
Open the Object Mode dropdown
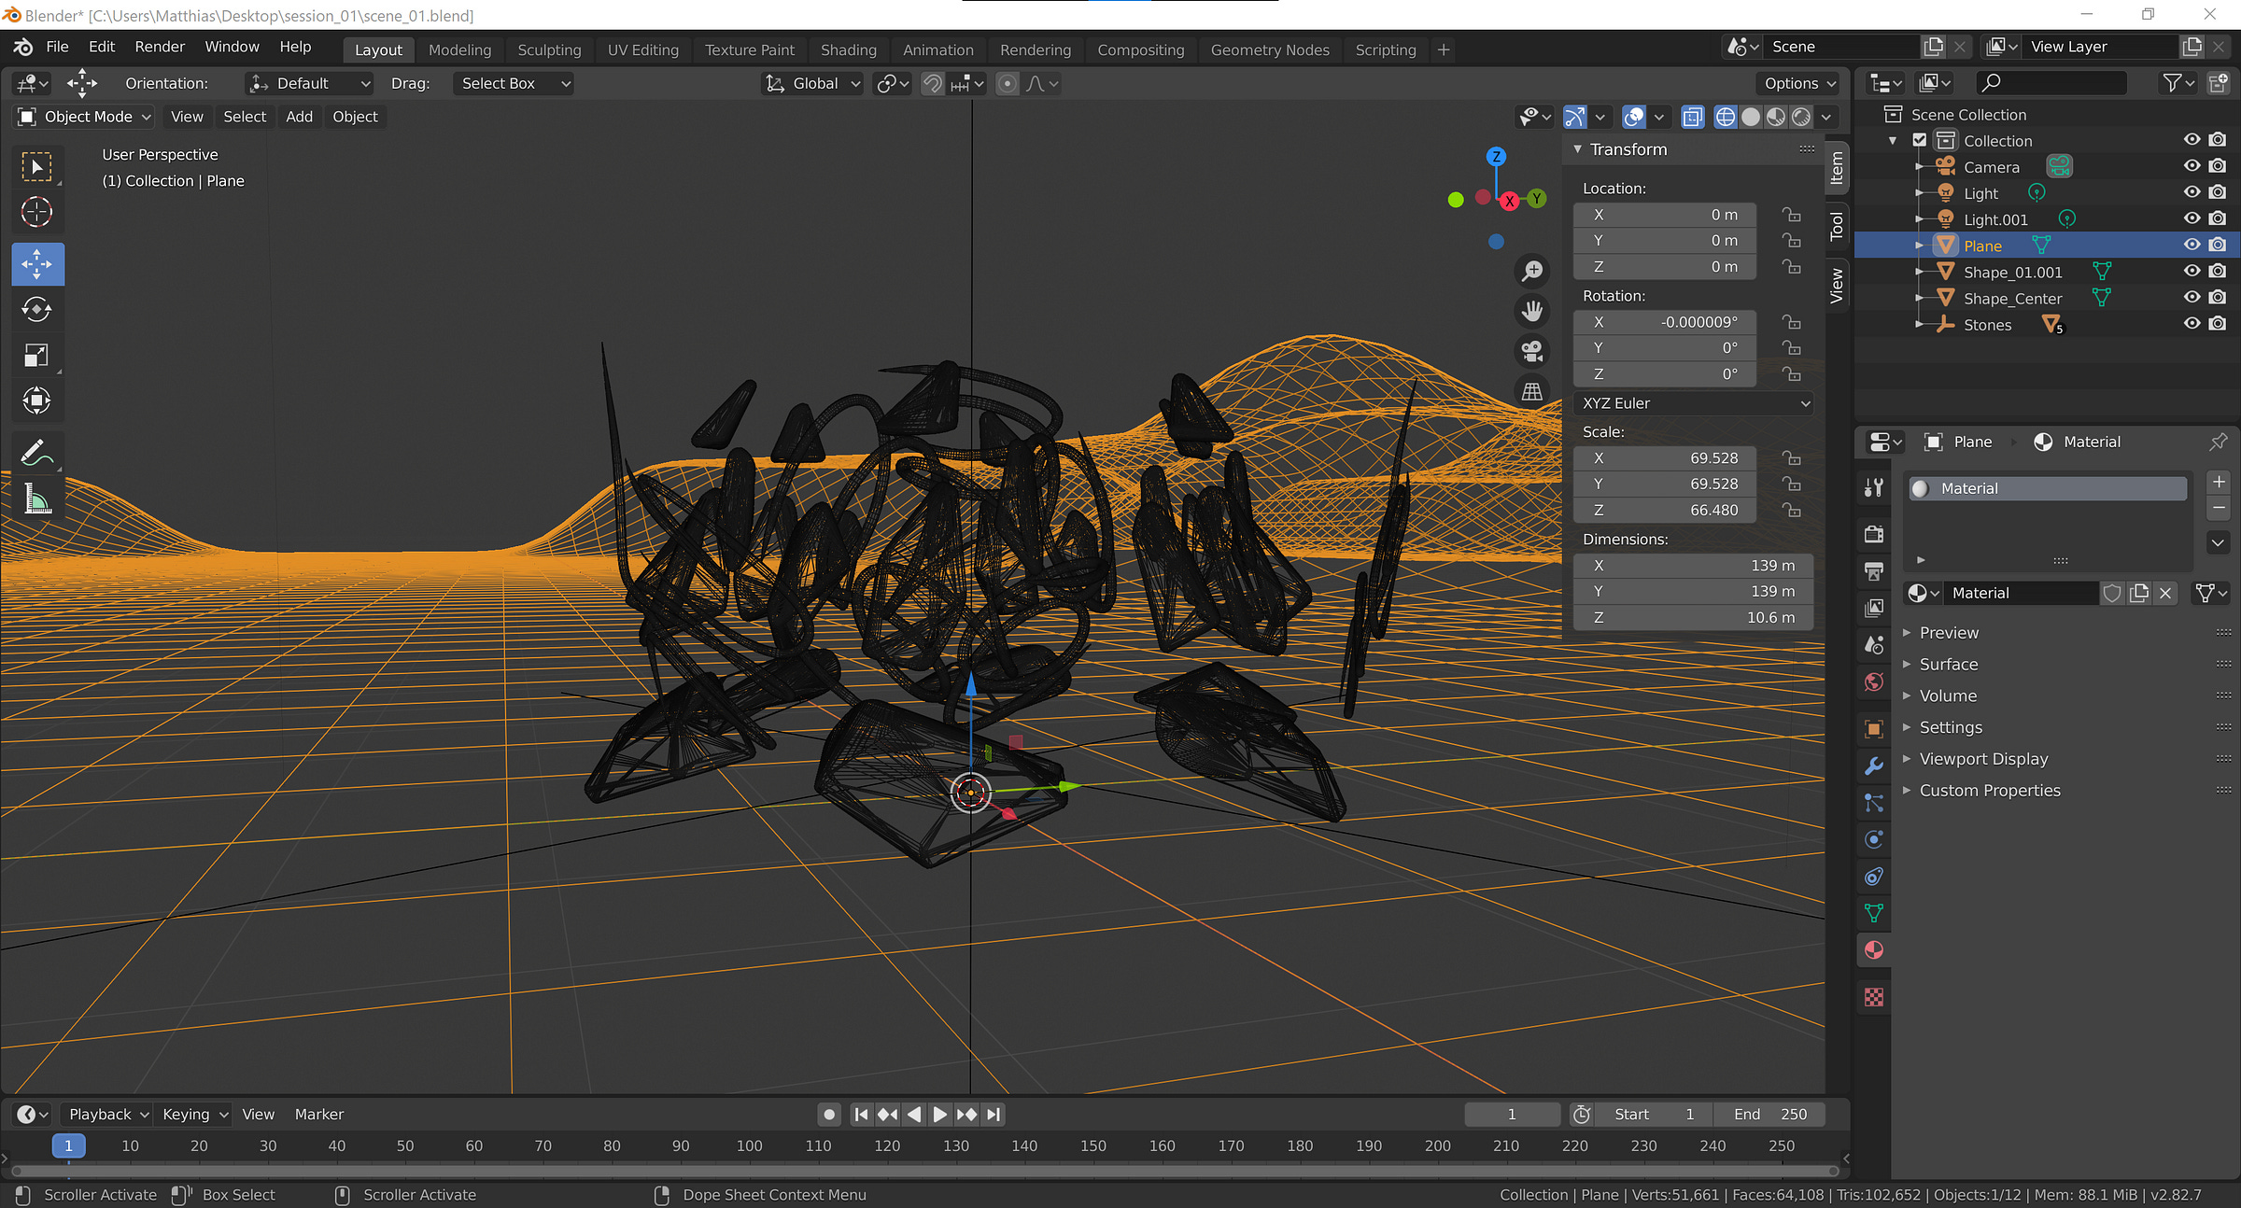[86, 117]
